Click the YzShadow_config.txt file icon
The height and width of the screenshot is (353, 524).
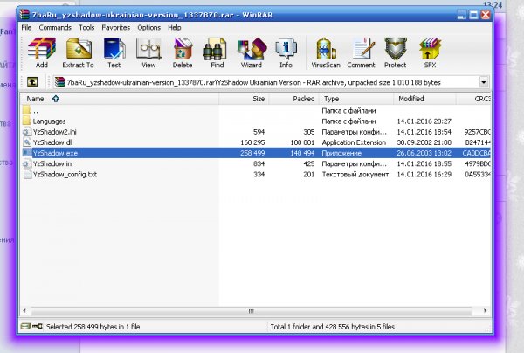click(27, 174)
